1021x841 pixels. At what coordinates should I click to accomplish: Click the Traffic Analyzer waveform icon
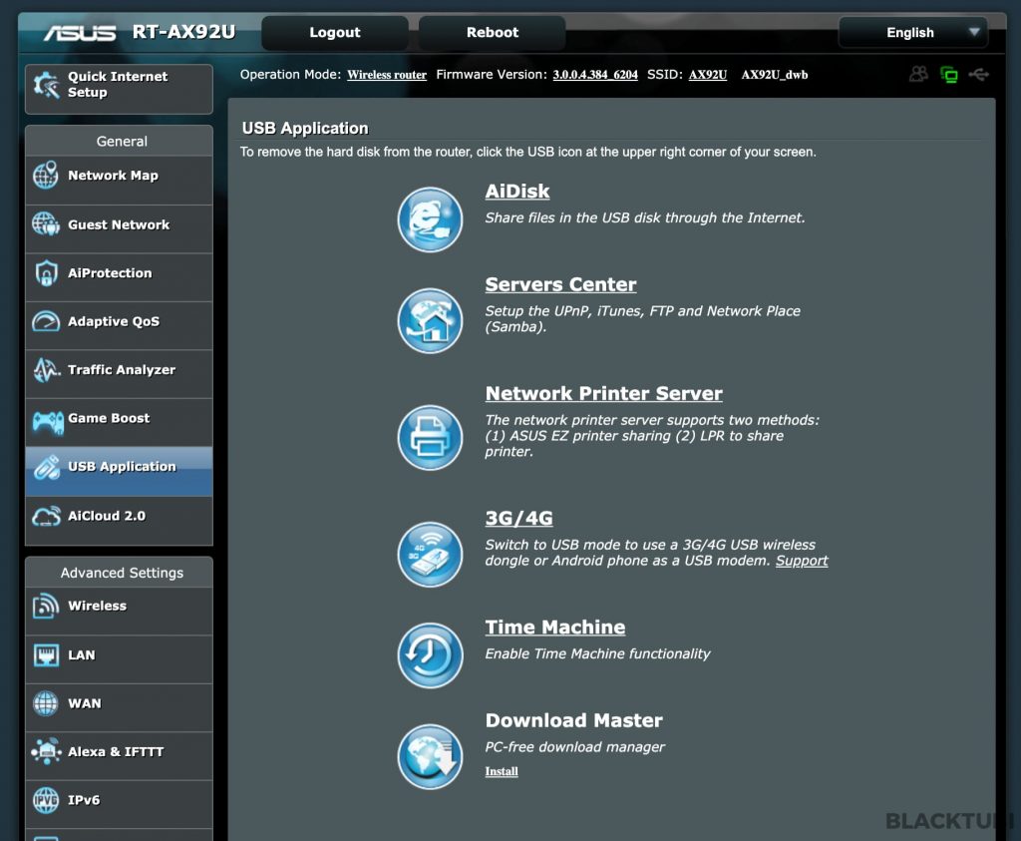46,370
